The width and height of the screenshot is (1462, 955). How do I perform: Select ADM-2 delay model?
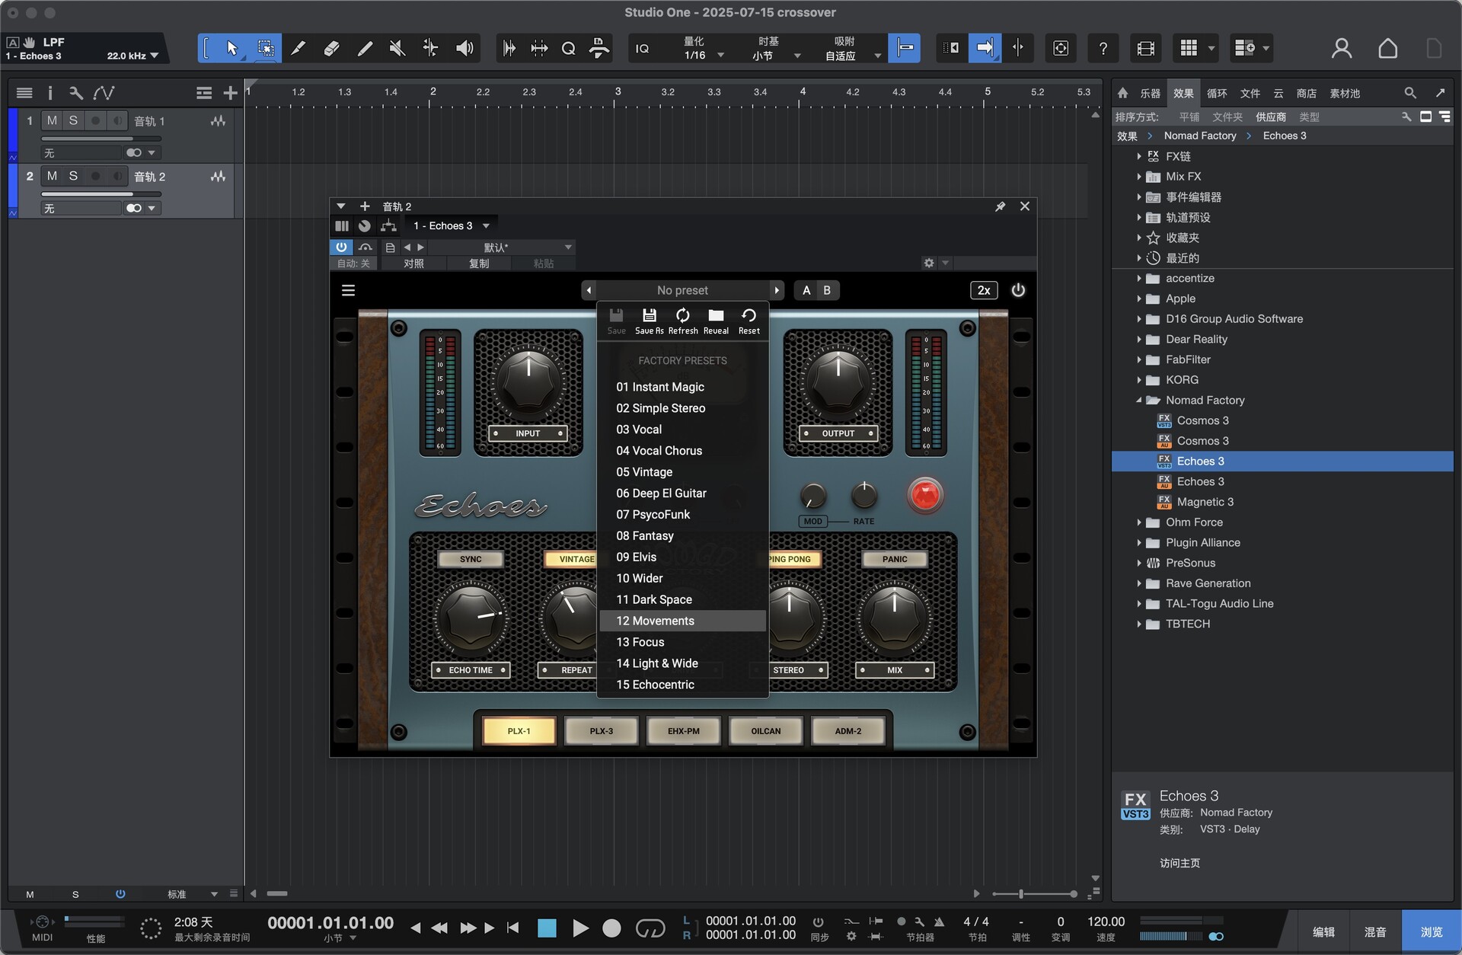tap(848, 731)
